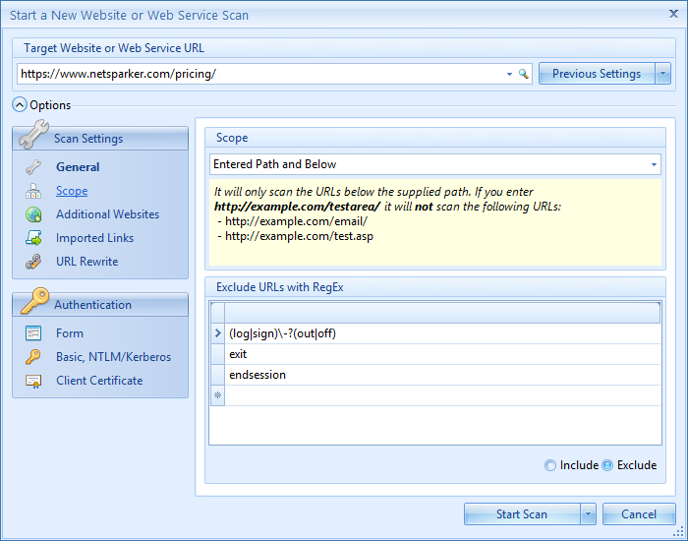Expand the Start Scan dropdown arrow

[x=588, y=514]
